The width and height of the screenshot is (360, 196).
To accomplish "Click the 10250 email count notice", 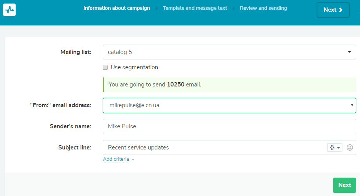I will [229, 85].
